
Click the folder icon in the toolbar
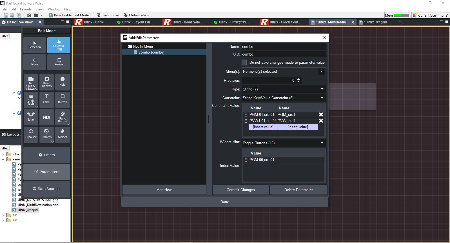(36, 15)
